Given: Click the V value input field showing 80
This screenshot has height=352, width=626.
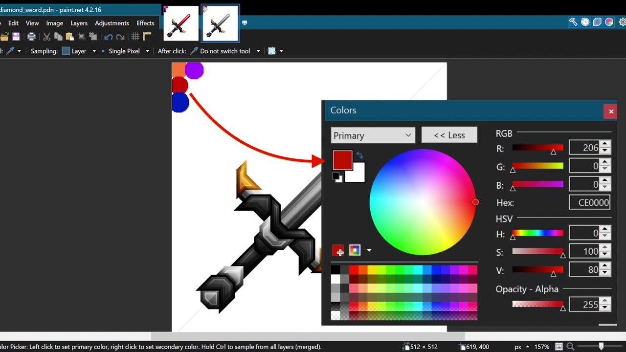Looking at the screenshot, I should [x=584, y=269].
